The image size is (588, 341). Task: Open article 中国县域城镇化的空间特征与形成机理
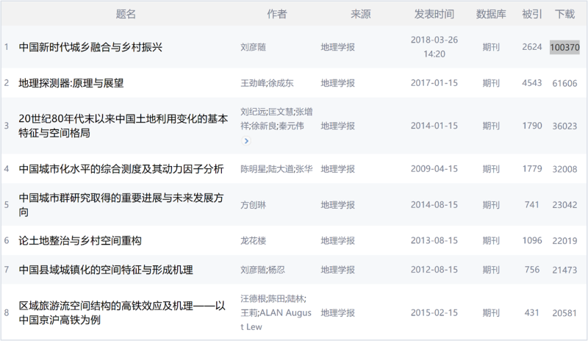point(106,270)
